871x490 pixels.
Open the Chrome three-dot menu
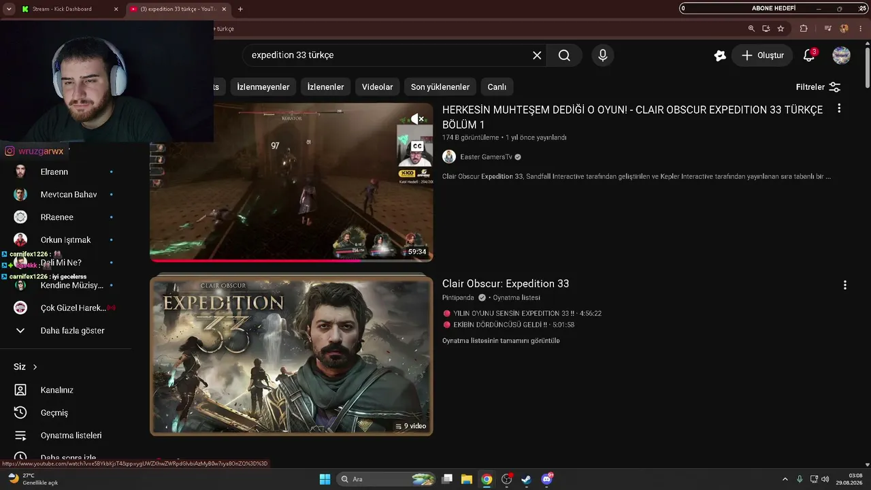859,29
